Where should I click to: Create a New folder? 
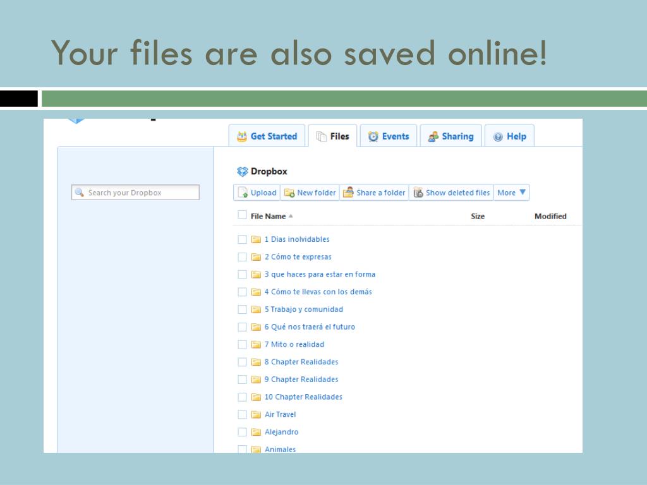click(310, 193)
